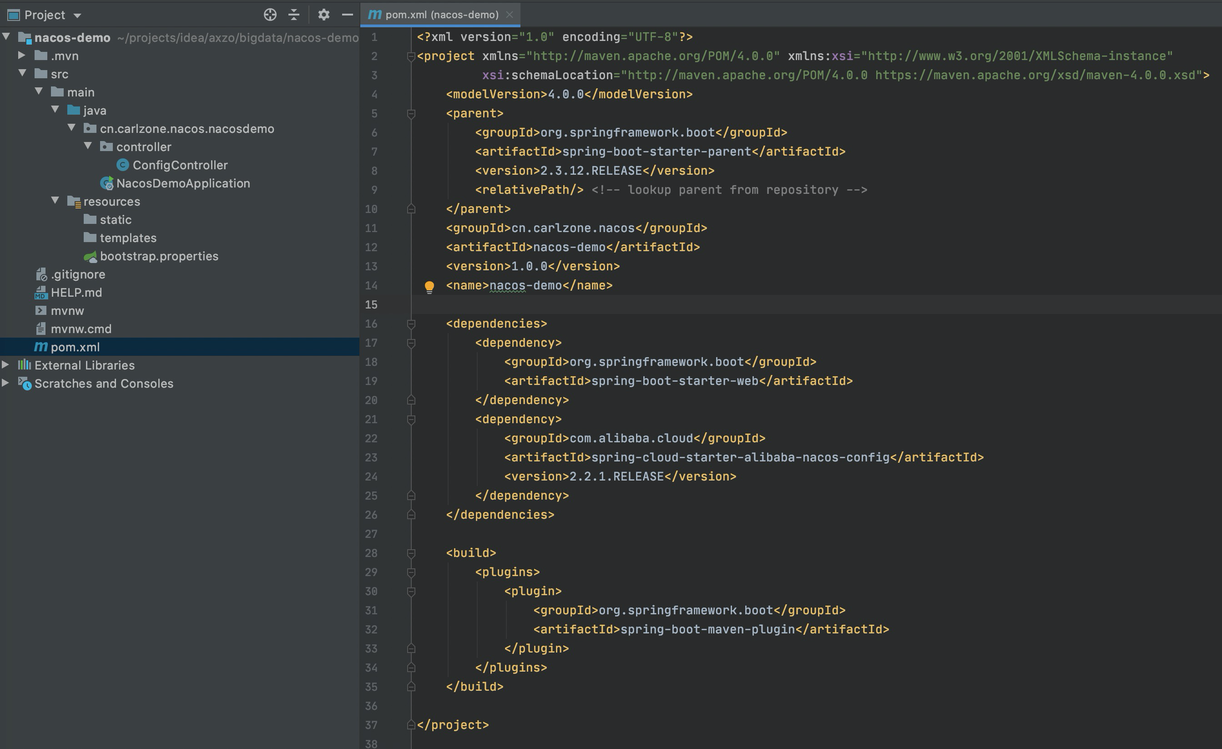This screenshot has height=749, width=1222.
Task: Click the yellow lightbulb intention icon on line 14
Action: pos(429,287)
